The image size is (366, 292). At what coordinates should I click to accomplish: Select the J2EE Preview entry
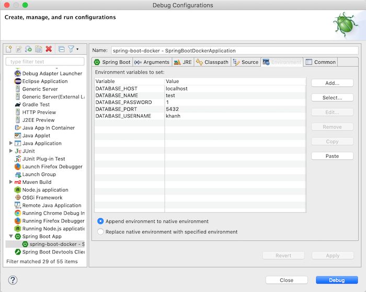(x=38, y=120)
